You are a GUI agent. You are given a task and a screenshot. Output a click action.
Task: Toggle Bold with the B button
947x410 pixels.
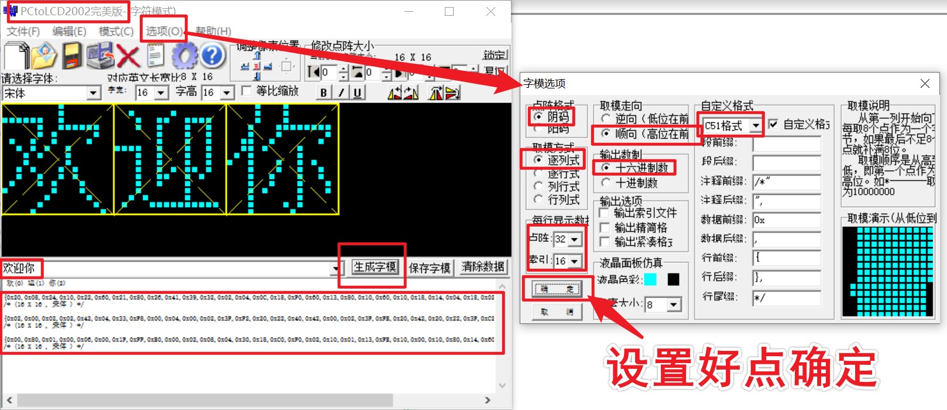(x=324, y=92)
